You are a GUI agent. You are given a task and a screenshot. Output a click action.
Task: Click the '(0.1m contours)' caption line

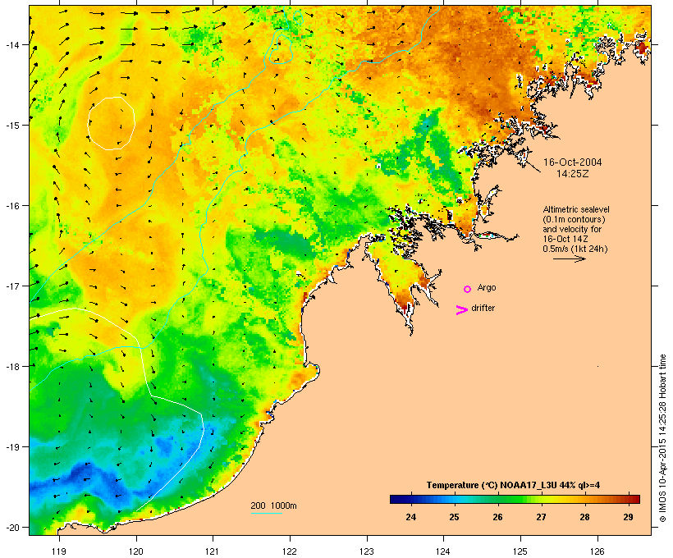[574, 219]
